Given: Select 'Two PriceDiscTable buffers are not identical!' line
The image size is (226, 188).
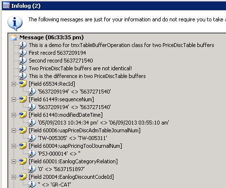Looking at the screenshot, I should point(80,68).
